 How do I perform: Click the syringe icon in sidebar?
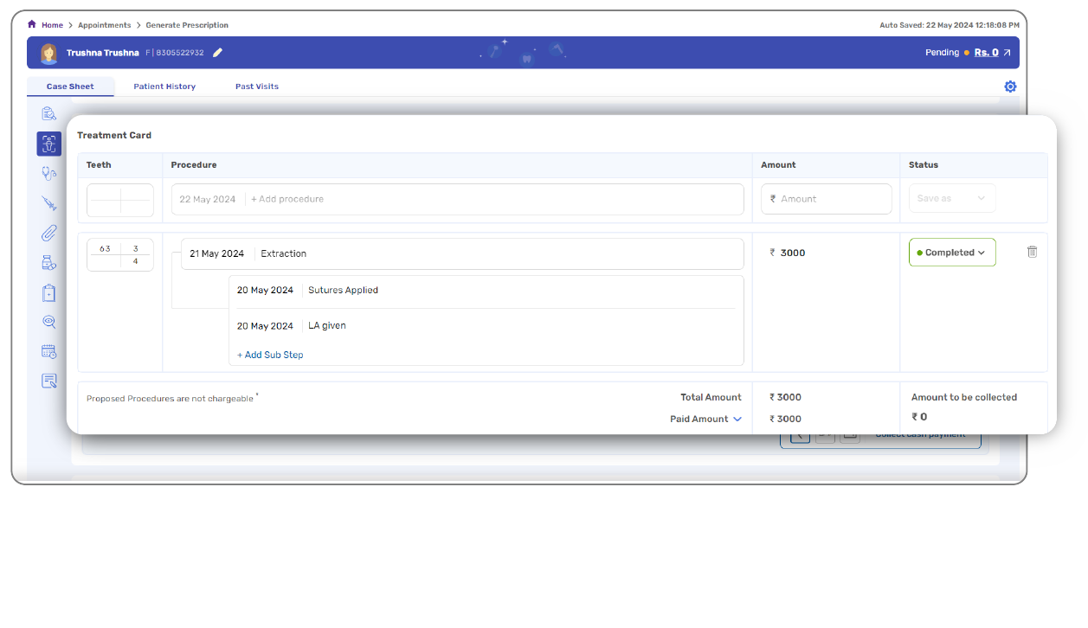(49, 203)
